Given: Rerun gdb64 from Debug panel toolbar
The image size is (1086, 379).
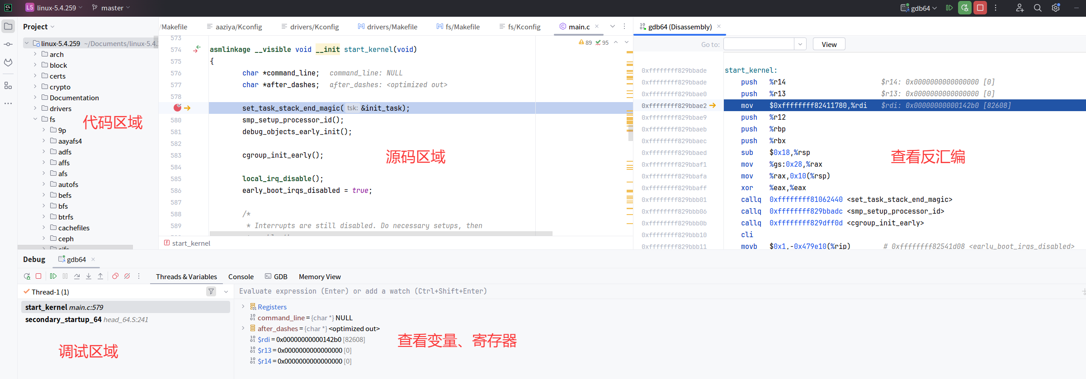Looking at the screenshot, I should [x=27, y=276].
